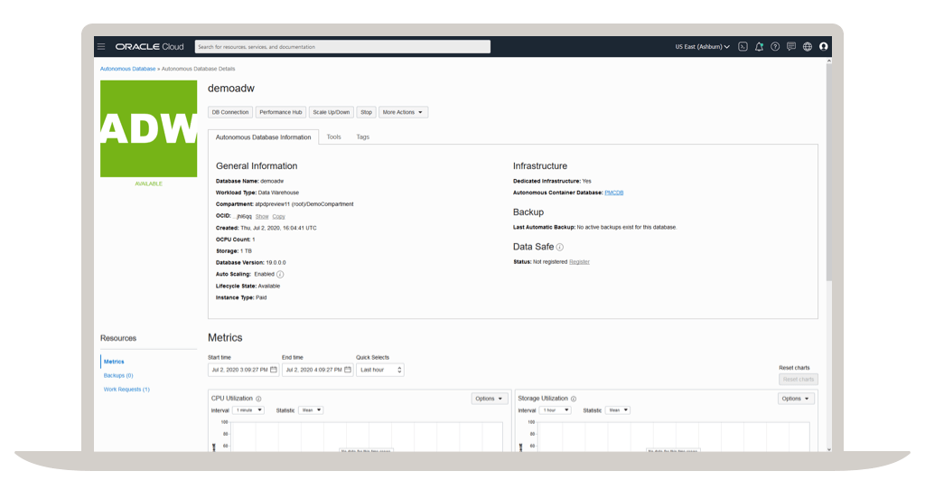Screen dimensions: 925x490
Task: Click the Scale Up/Down button
Action: point(331,112)
